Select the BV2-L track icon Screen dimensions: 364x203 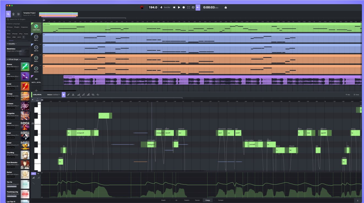(36, 58)
